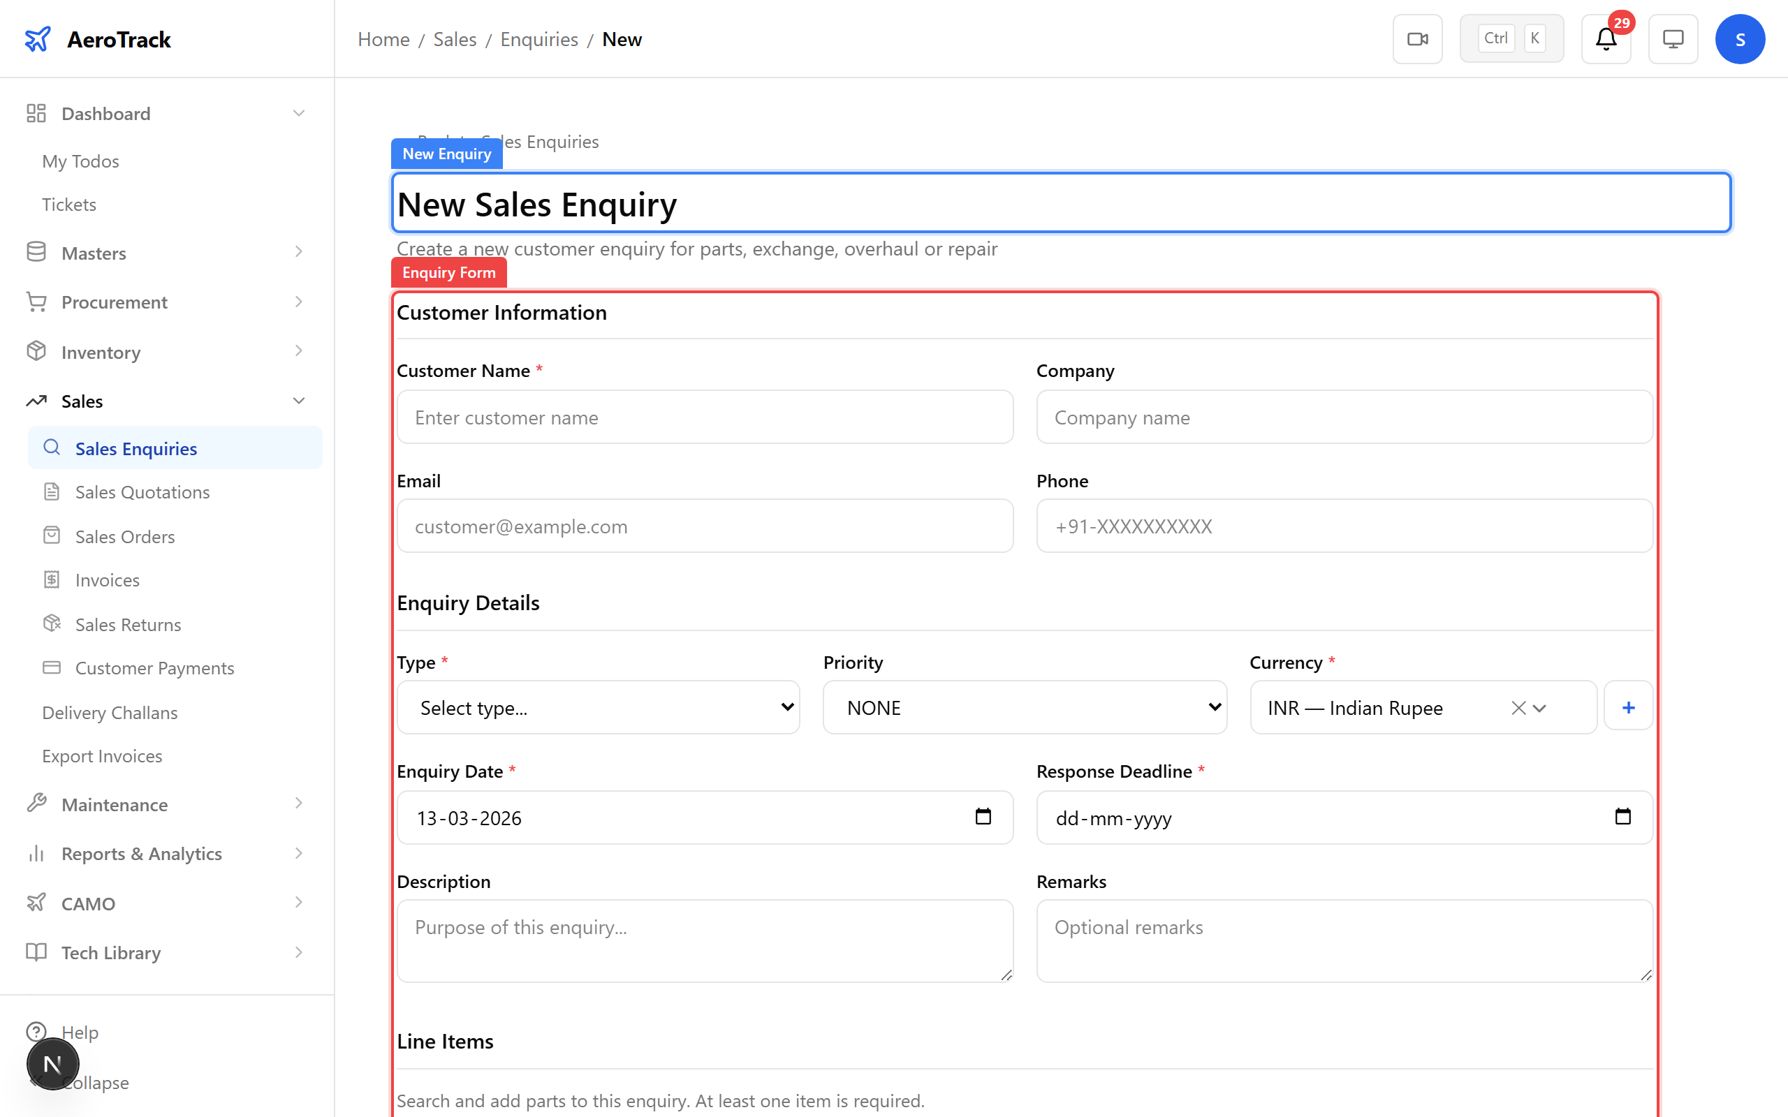Open the Priority dropdown set to NONE
Screen dimensions: 1788x1117
1023,707
